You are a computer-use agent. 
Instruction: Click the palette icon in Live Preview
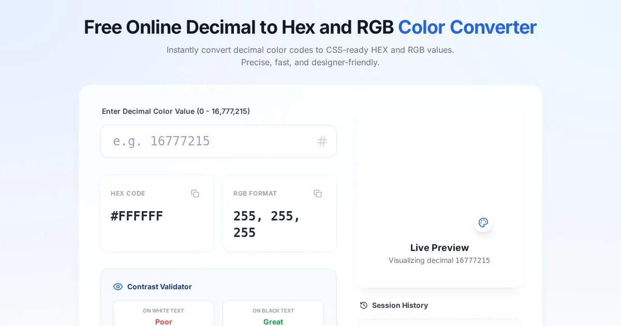point(483,223)
